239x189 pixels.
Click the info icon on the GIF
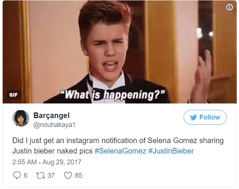click(x=230, y=7)
